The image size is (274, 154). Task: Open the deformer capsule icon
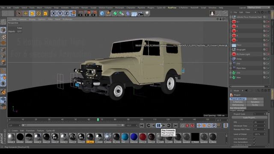(128, 13)
